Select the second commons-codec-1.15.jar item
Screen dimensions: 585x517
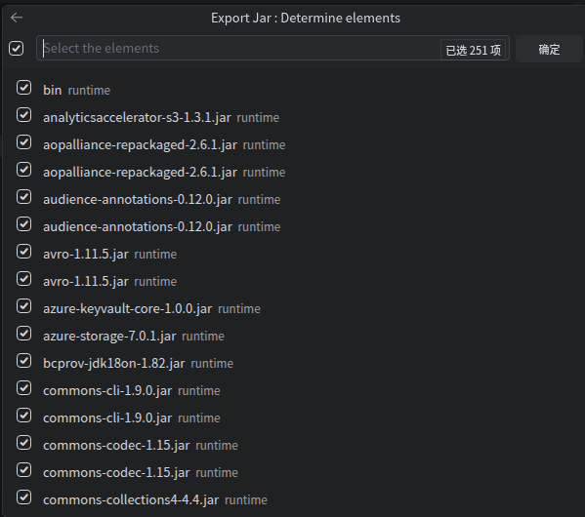141,473
